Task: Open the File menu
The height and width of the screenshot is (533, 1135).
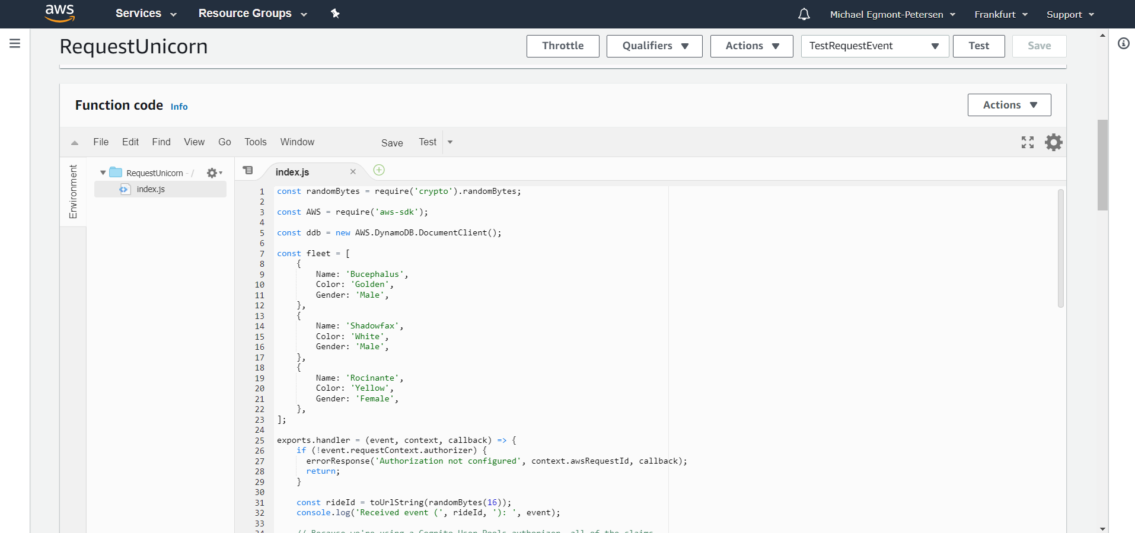Action: [x=101, y=142]
